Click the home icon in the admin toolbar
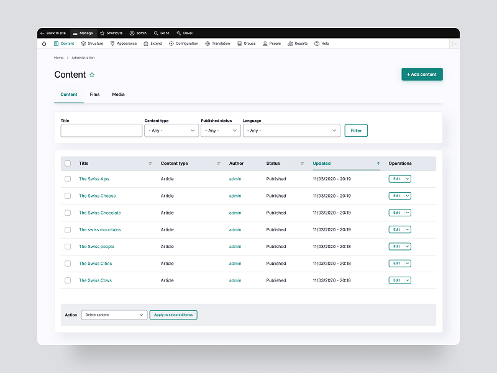 click(x=44, y=44)
